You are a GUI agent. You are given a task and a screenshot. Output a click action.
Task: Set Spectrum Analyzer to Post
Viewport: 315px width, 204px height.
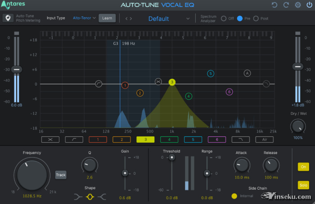256,18
